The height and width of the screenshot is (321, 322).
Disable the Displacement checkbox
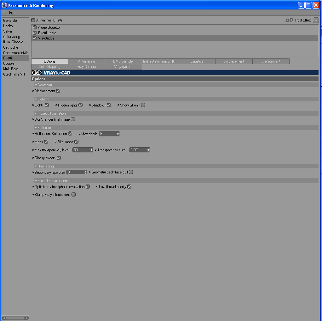point(58,91)
